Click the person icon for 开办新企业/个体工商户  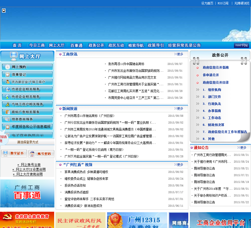pos(7,82)
